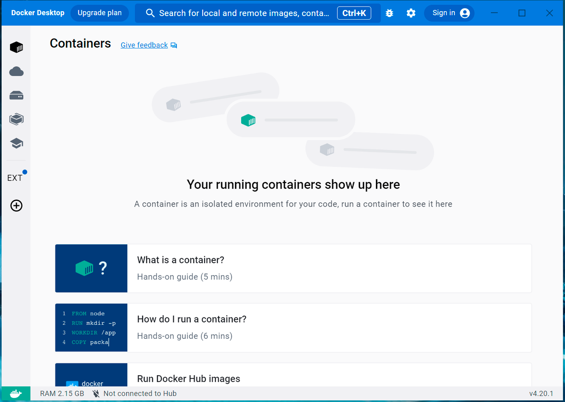Click the feedback speech bubble icon
This screenshot has width=565, height=402.
click(174, 45)
